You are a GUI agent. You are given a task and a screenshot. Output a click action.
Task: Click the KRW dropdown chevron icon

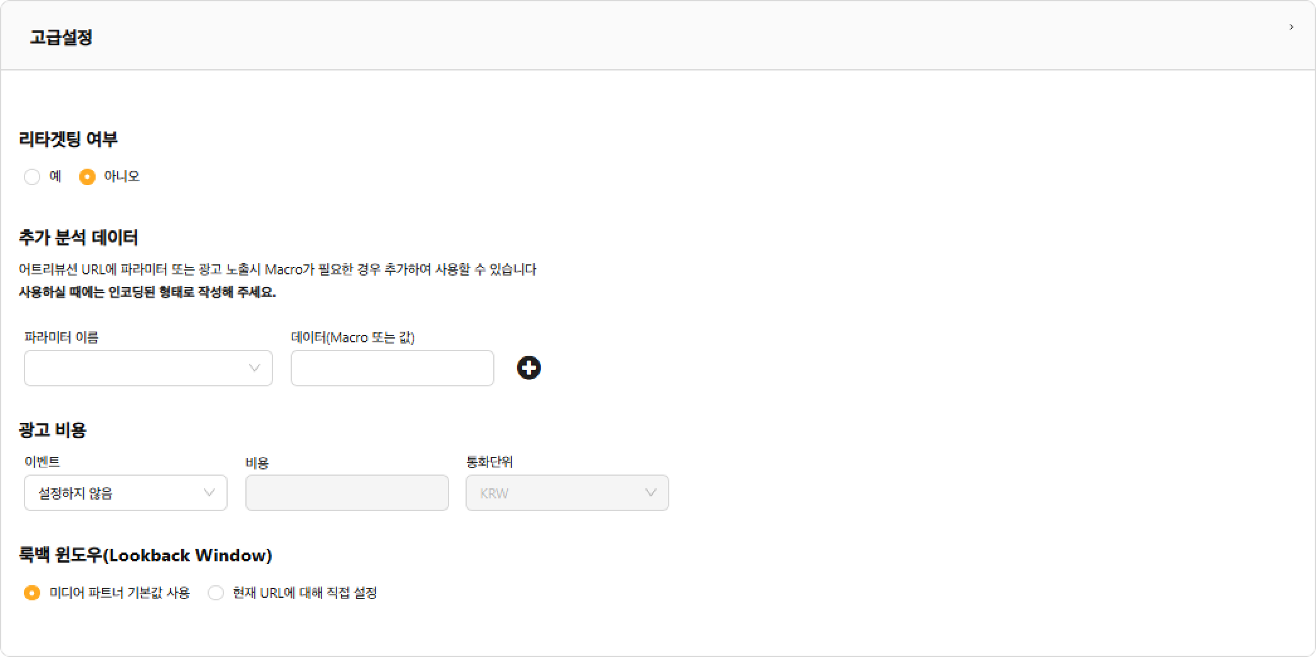tap(650, 493)
